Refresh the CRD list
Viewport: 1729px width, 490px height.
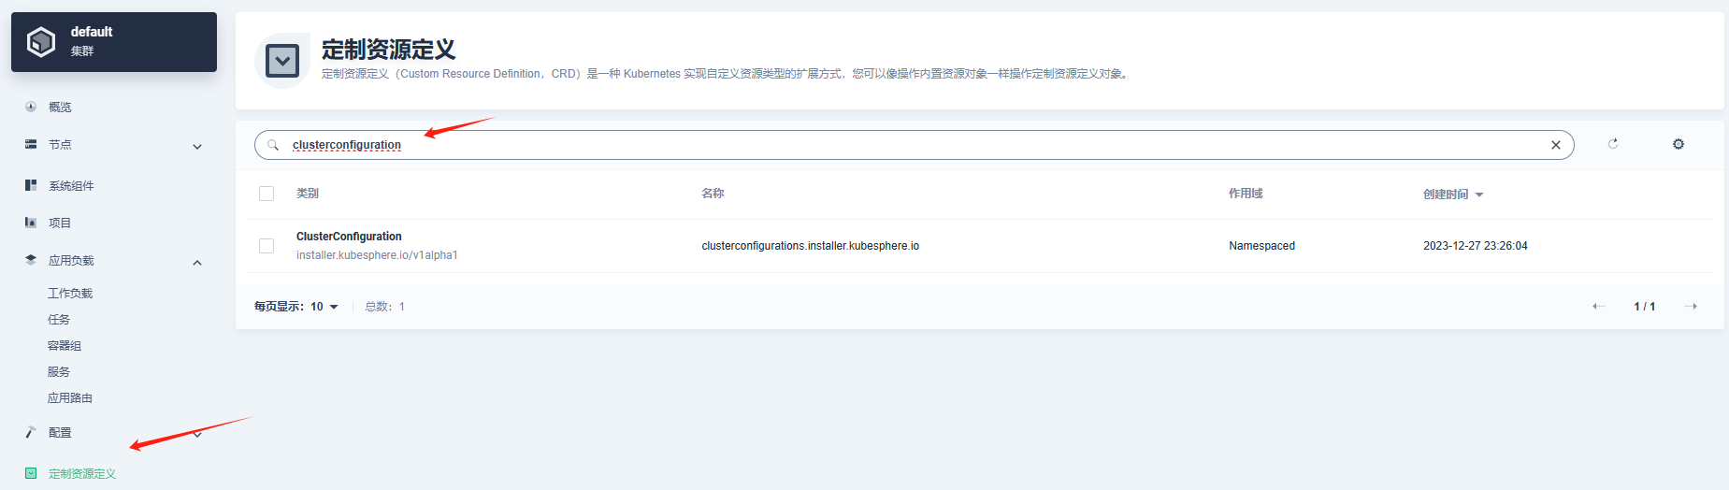pos(1613,144)
